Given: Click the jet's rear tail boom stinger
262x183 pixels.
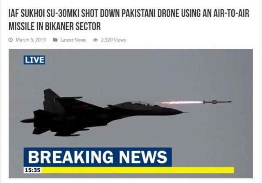Looking at the screenshot, I should click(27, 120).
